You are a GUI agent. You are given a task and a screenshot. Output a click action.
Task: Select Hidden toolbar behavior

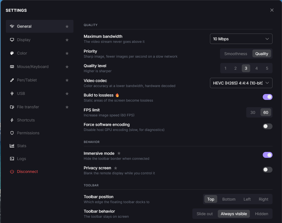(x=262, y=214)
